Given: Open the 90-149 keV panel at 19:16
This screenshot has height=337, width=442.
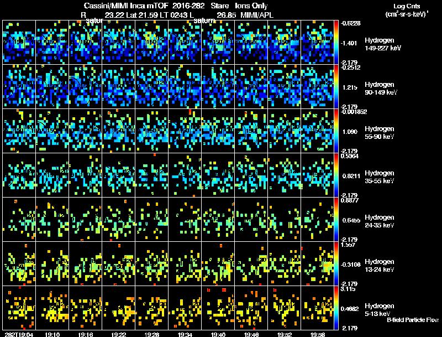Looking at the screenshot, I should click(x=86, y=87).
